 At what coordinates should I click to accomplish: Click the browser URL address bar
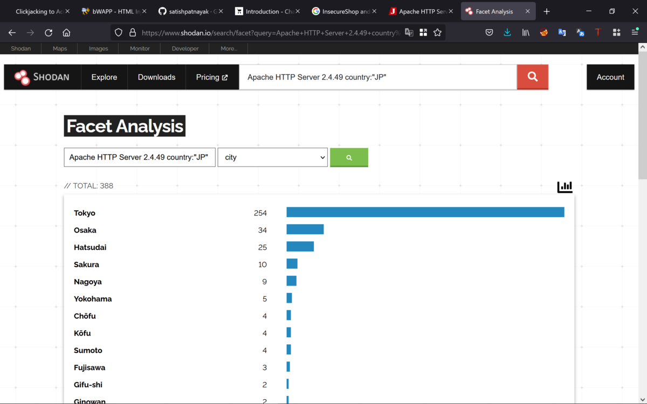(270, 32)
